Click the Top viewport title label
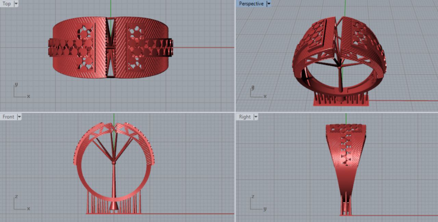Image resolution: width=438 pixels, height=222 pixels. click(x=7, y=4)
